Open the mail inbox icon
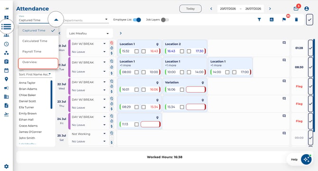 pos(296,9)
